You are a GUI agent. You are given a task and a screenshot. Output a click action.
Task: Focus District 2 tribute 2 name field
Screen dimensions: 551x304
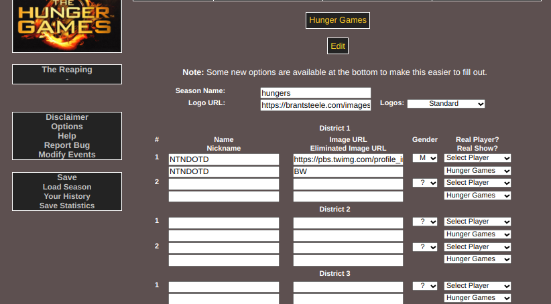224,248
